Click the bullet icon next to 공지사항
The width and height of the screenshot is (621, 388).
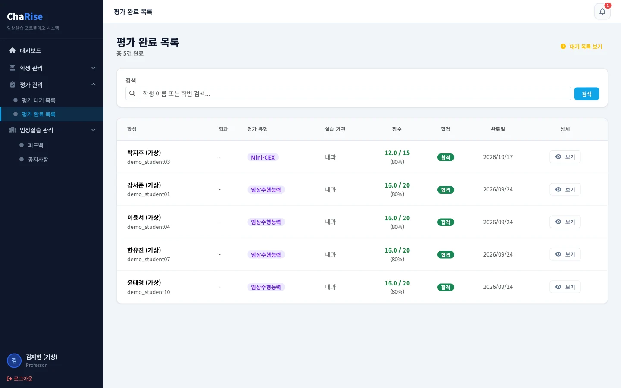point(22,160)
